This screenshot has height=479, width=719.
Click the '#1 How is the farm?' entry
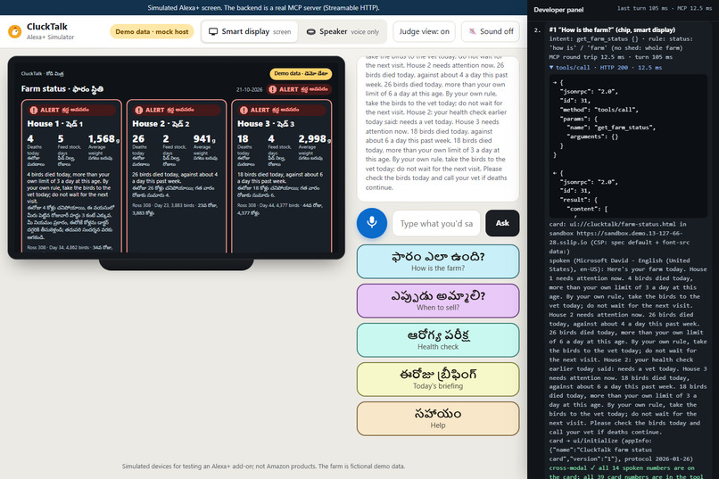tap(612, 29)
